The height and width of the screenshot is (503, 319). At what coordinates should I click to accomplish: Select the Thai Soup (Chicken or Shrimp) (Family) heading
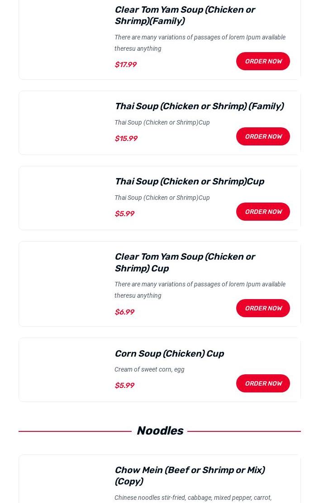click(199, 106)
